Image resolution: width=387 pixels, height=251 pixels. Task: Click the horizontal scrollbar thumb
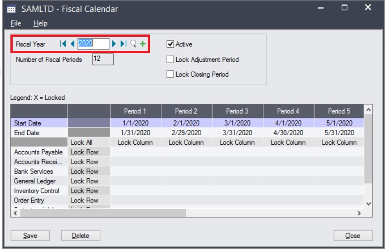click(x=103, y=213)
